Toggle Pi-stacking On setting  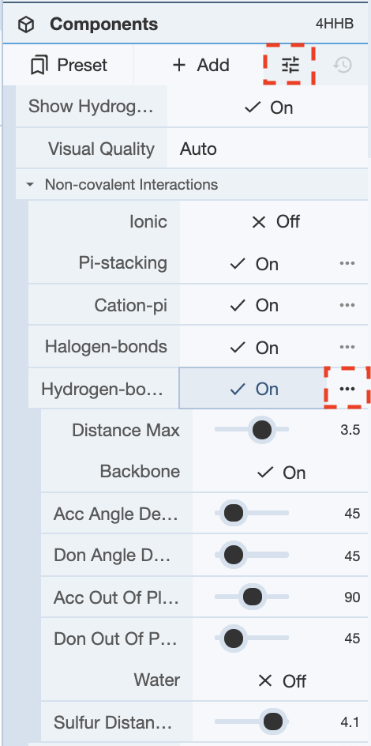[253, 264]
